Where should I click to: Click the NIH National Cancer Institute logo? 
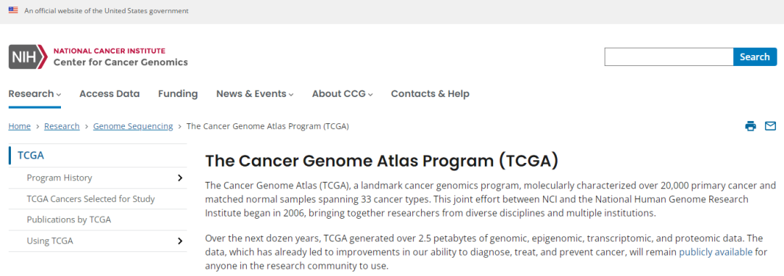(99, 57)
